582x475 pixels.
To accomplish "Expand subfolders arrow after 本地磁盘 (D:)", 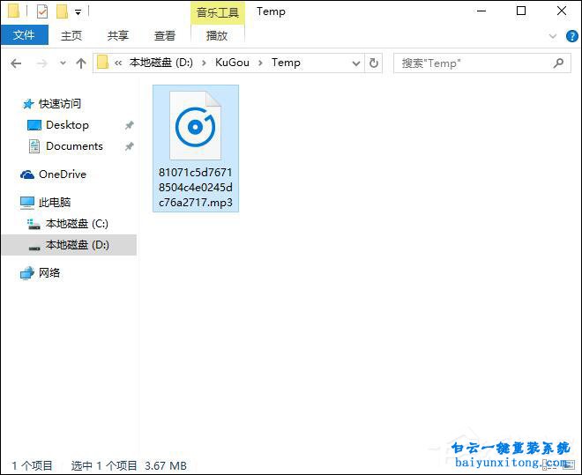I will click(x=204, y=63).
